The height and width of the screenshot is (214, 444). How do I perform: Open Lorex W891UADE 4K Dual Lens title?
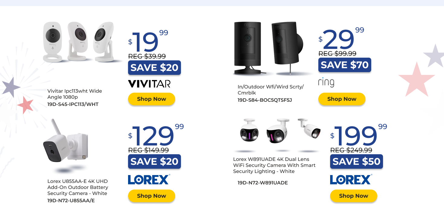click(x=274, y=165)
